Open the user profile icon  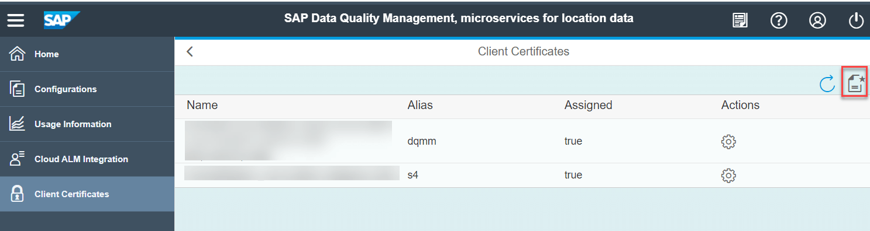point(817,20)
